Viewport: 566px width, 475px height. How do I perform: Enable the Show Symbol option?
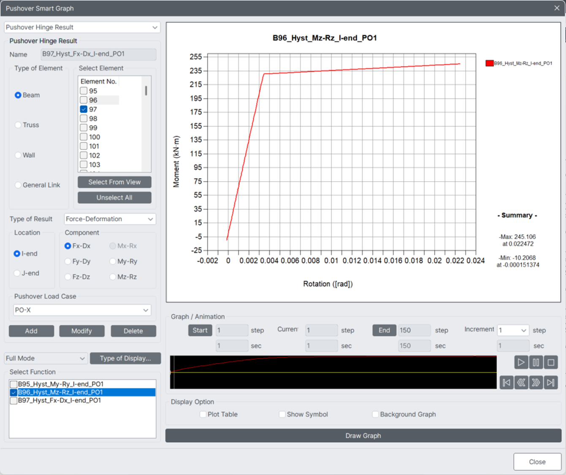(282, 414)
